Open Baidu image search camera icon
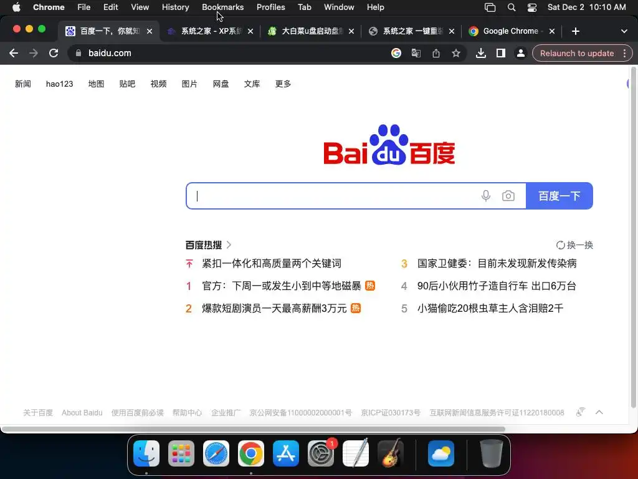The image size is (638, 479). click(x=508, y=196)
